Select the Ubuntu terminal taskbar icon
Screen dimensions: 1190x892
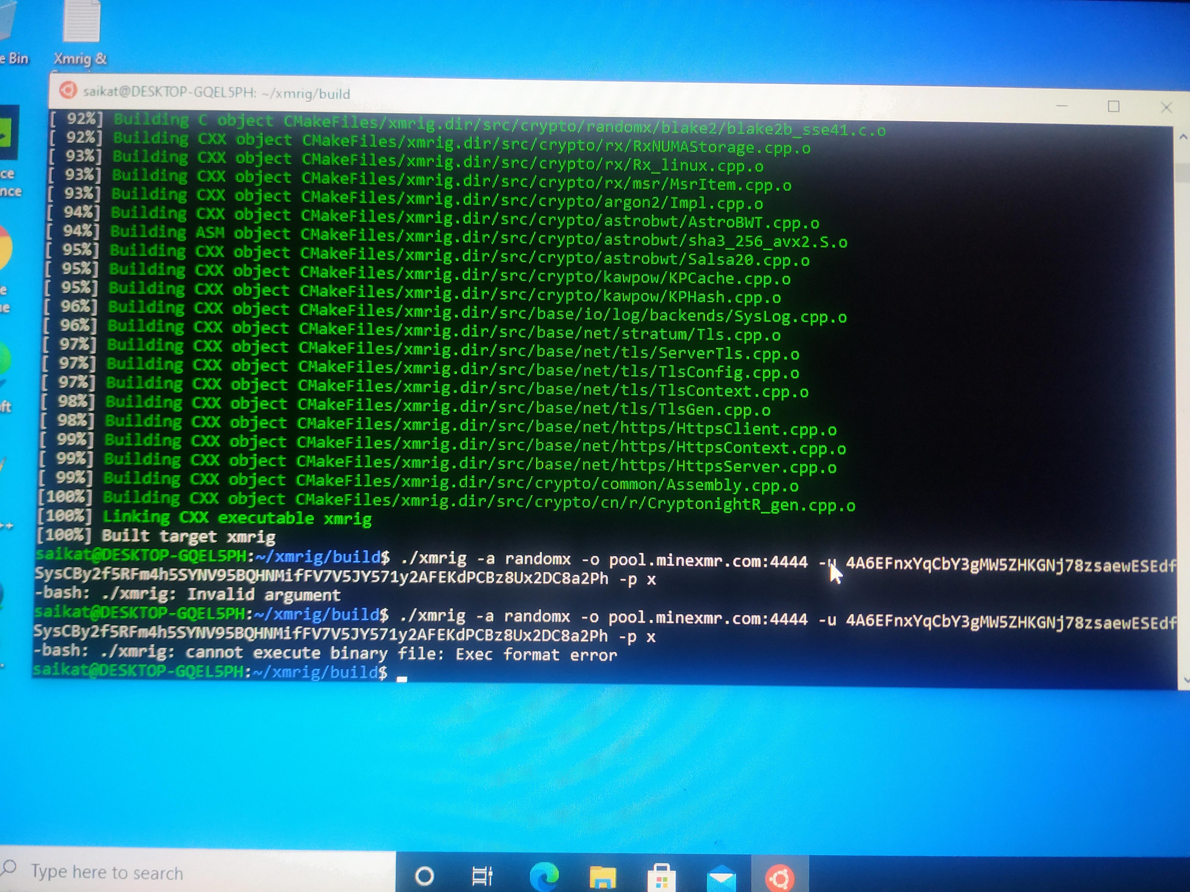coord(779,879)
